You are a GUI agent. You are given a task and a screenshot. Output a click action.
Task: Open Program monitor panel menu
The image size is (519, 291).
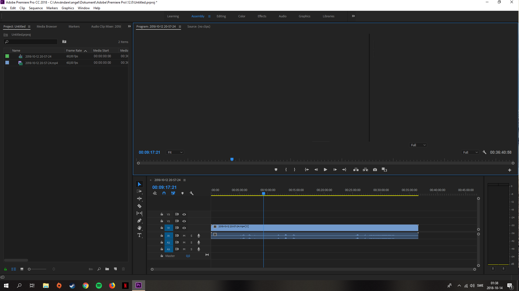[180, 26]
